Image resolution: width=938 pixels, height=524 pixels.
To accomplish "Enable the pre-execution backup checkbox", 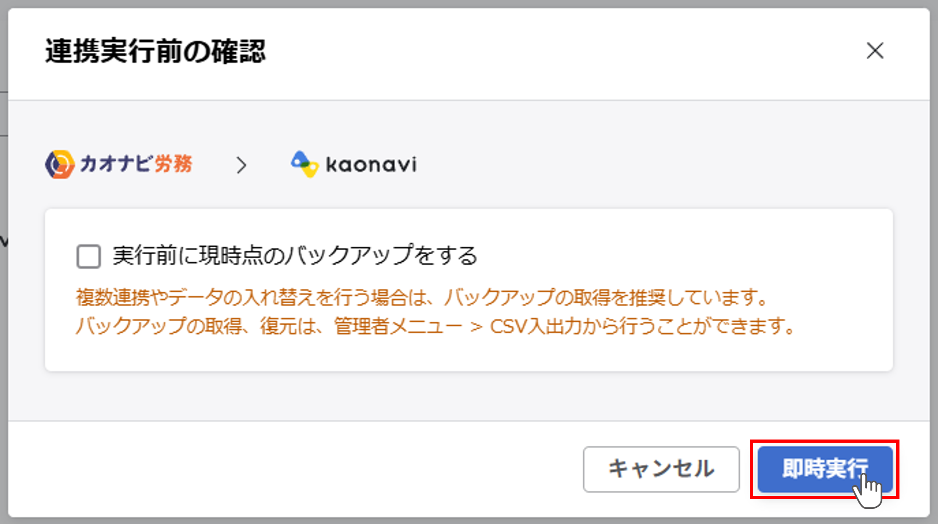I will [89, 257].
